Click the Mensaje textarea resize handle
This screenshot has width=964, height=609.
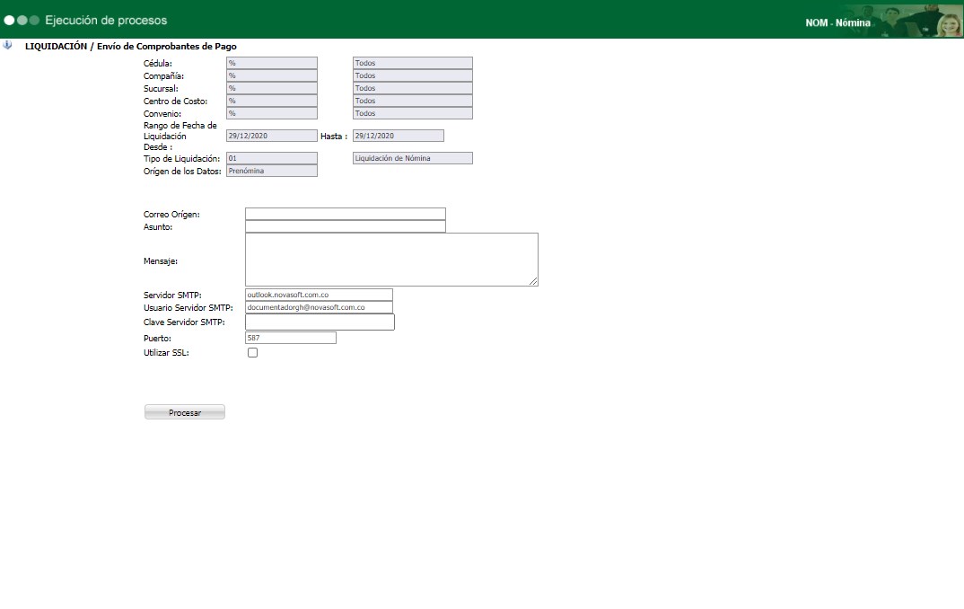533,281
